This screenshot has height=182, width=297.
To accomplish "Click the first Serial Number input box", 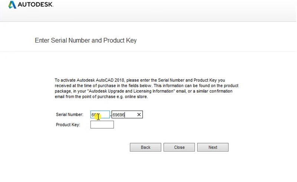I will coord(100,115).
